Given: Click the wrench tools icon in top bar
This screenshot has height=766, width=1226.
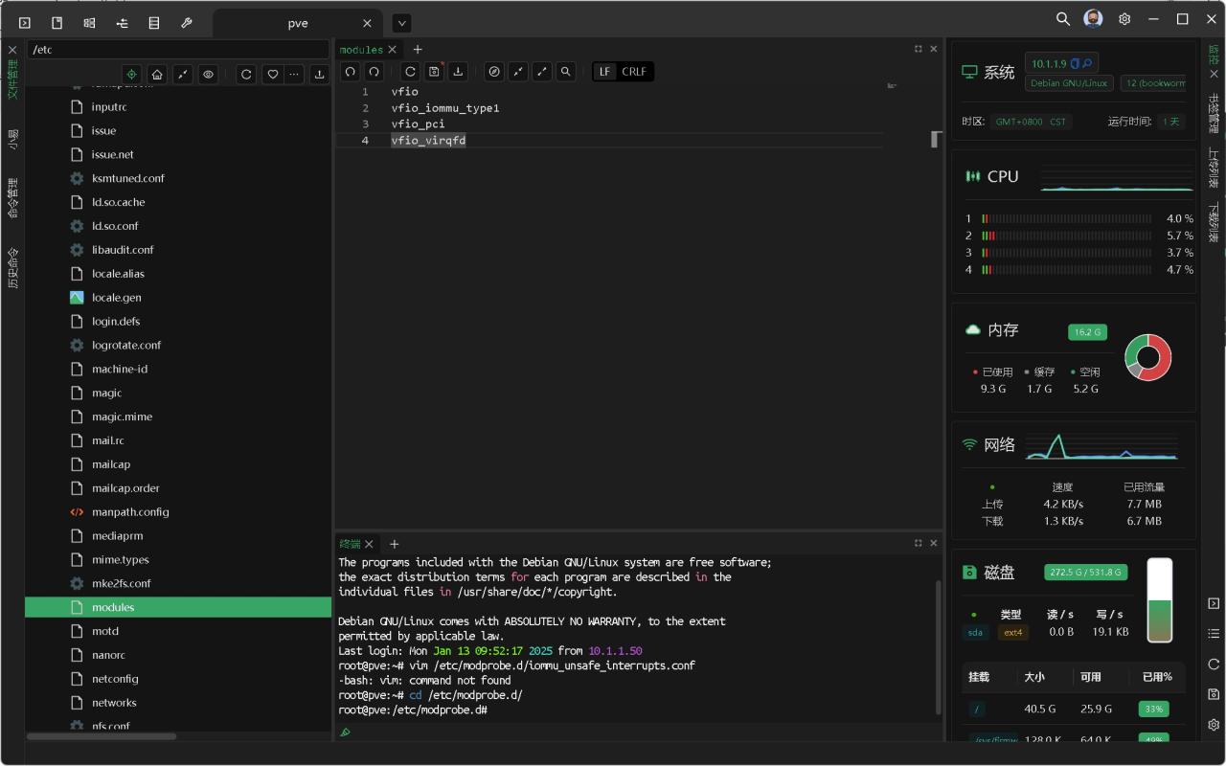Looking at the screenshot, I should point(187,22).
